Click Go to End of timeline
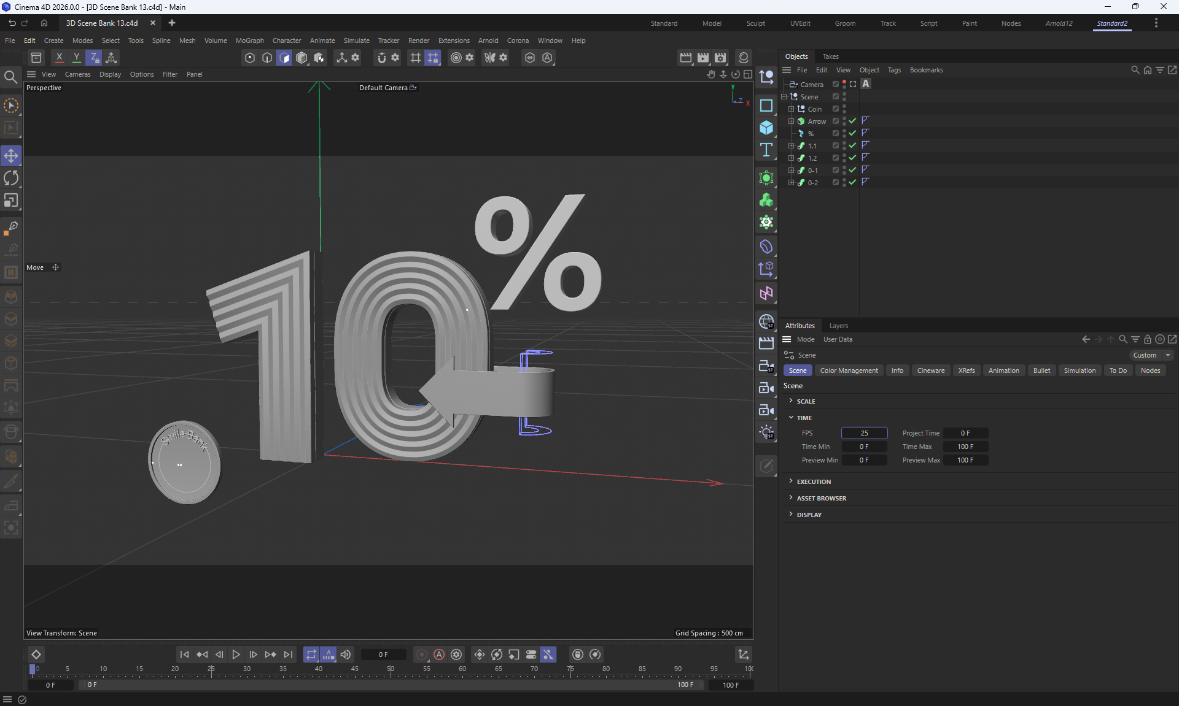The height and width of the screenshot is (706, 1179). point(288,654)
